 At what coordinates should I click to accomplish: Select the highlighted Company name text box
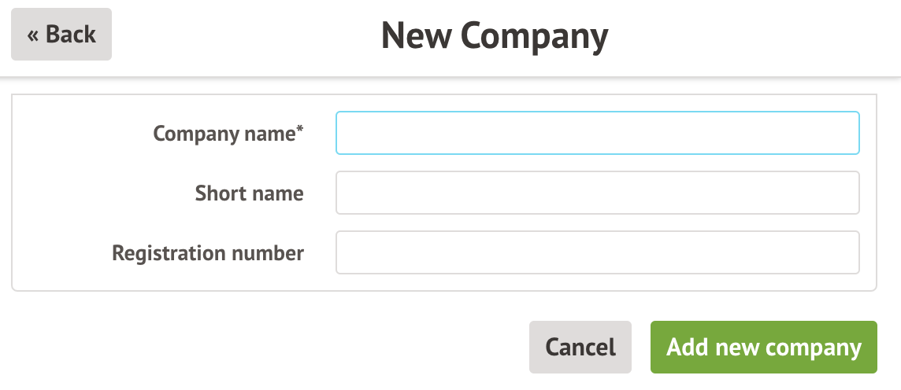pyautogui.click(x=597, y=133)
